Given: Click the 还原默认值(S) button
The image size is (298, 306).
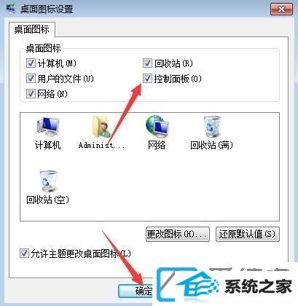Looking at the screenshot, I should [248, 234].
